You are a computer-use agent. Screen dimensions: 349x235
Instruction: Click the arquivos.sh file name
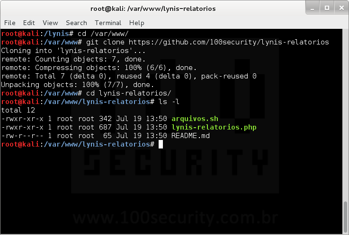pos(195,118)
